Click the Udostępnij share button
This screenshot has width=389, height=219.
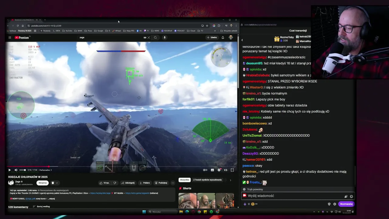(x=128, y=183)
